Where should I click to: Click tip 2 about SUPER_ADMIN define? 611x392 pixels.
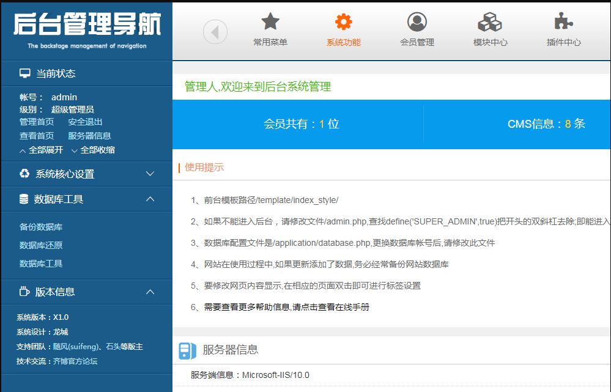point(400,221)
